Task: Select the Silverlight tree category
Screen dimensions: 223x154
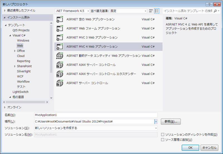Action: pos(24,71)
